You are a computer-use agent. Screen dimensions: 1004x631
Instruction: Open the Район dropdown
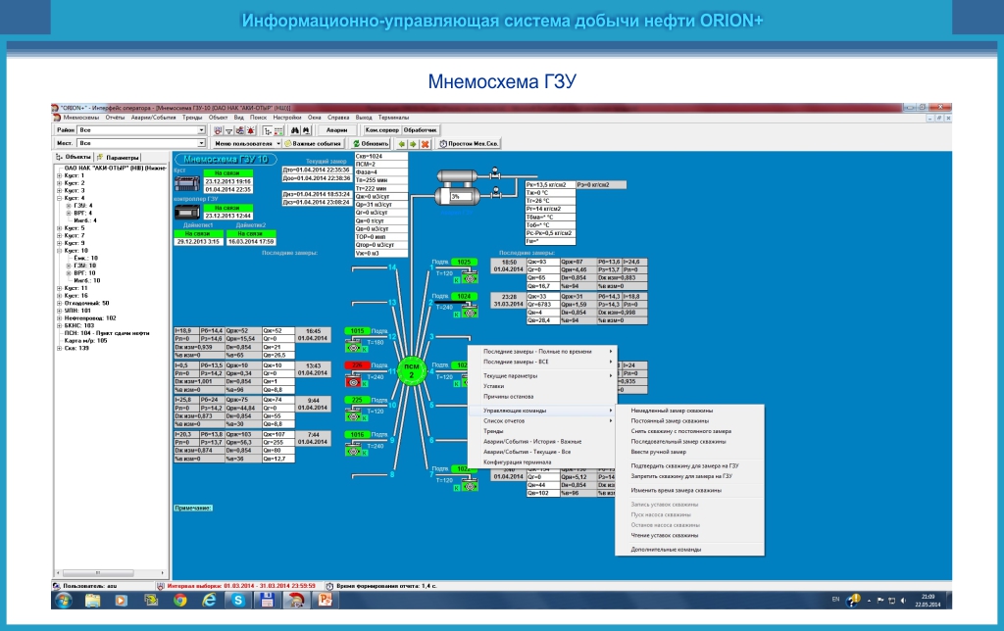(201, 130)
